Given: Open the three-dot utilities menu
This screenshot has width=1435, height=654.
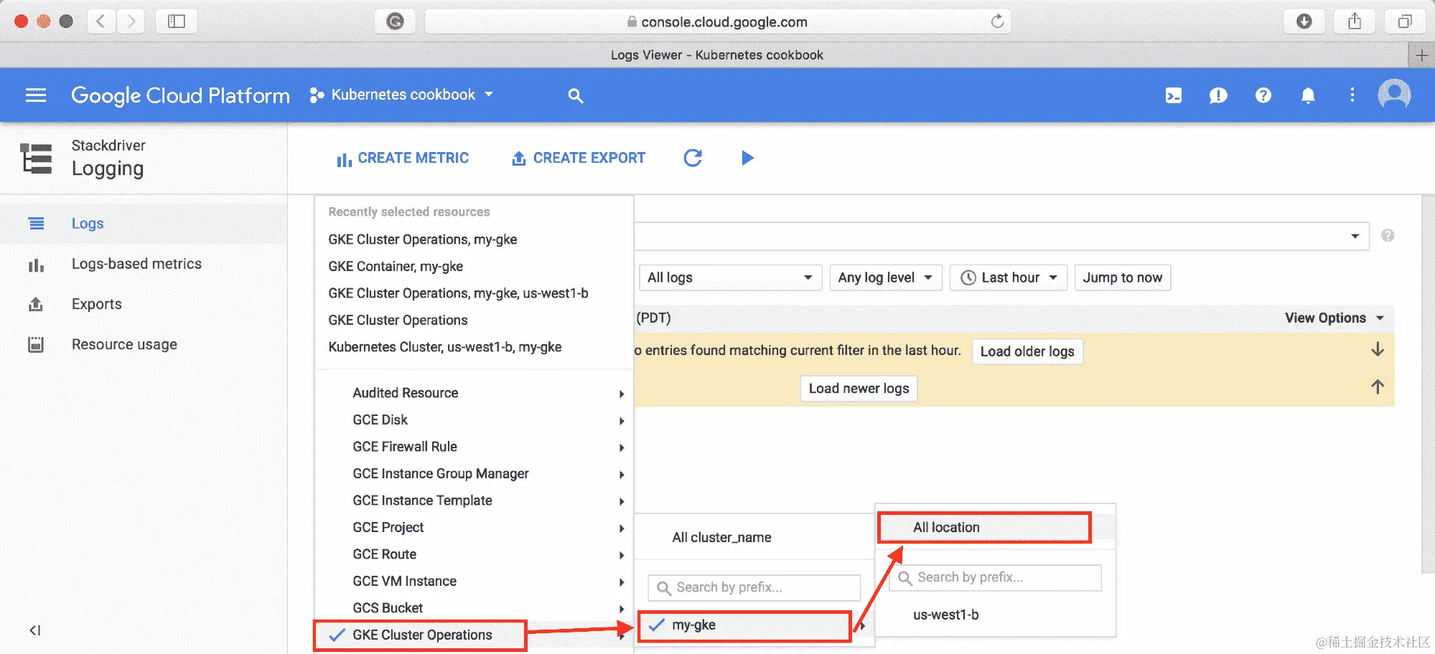Looking at the screenshot, I should pyautogui.click(x=1352, y=95).
